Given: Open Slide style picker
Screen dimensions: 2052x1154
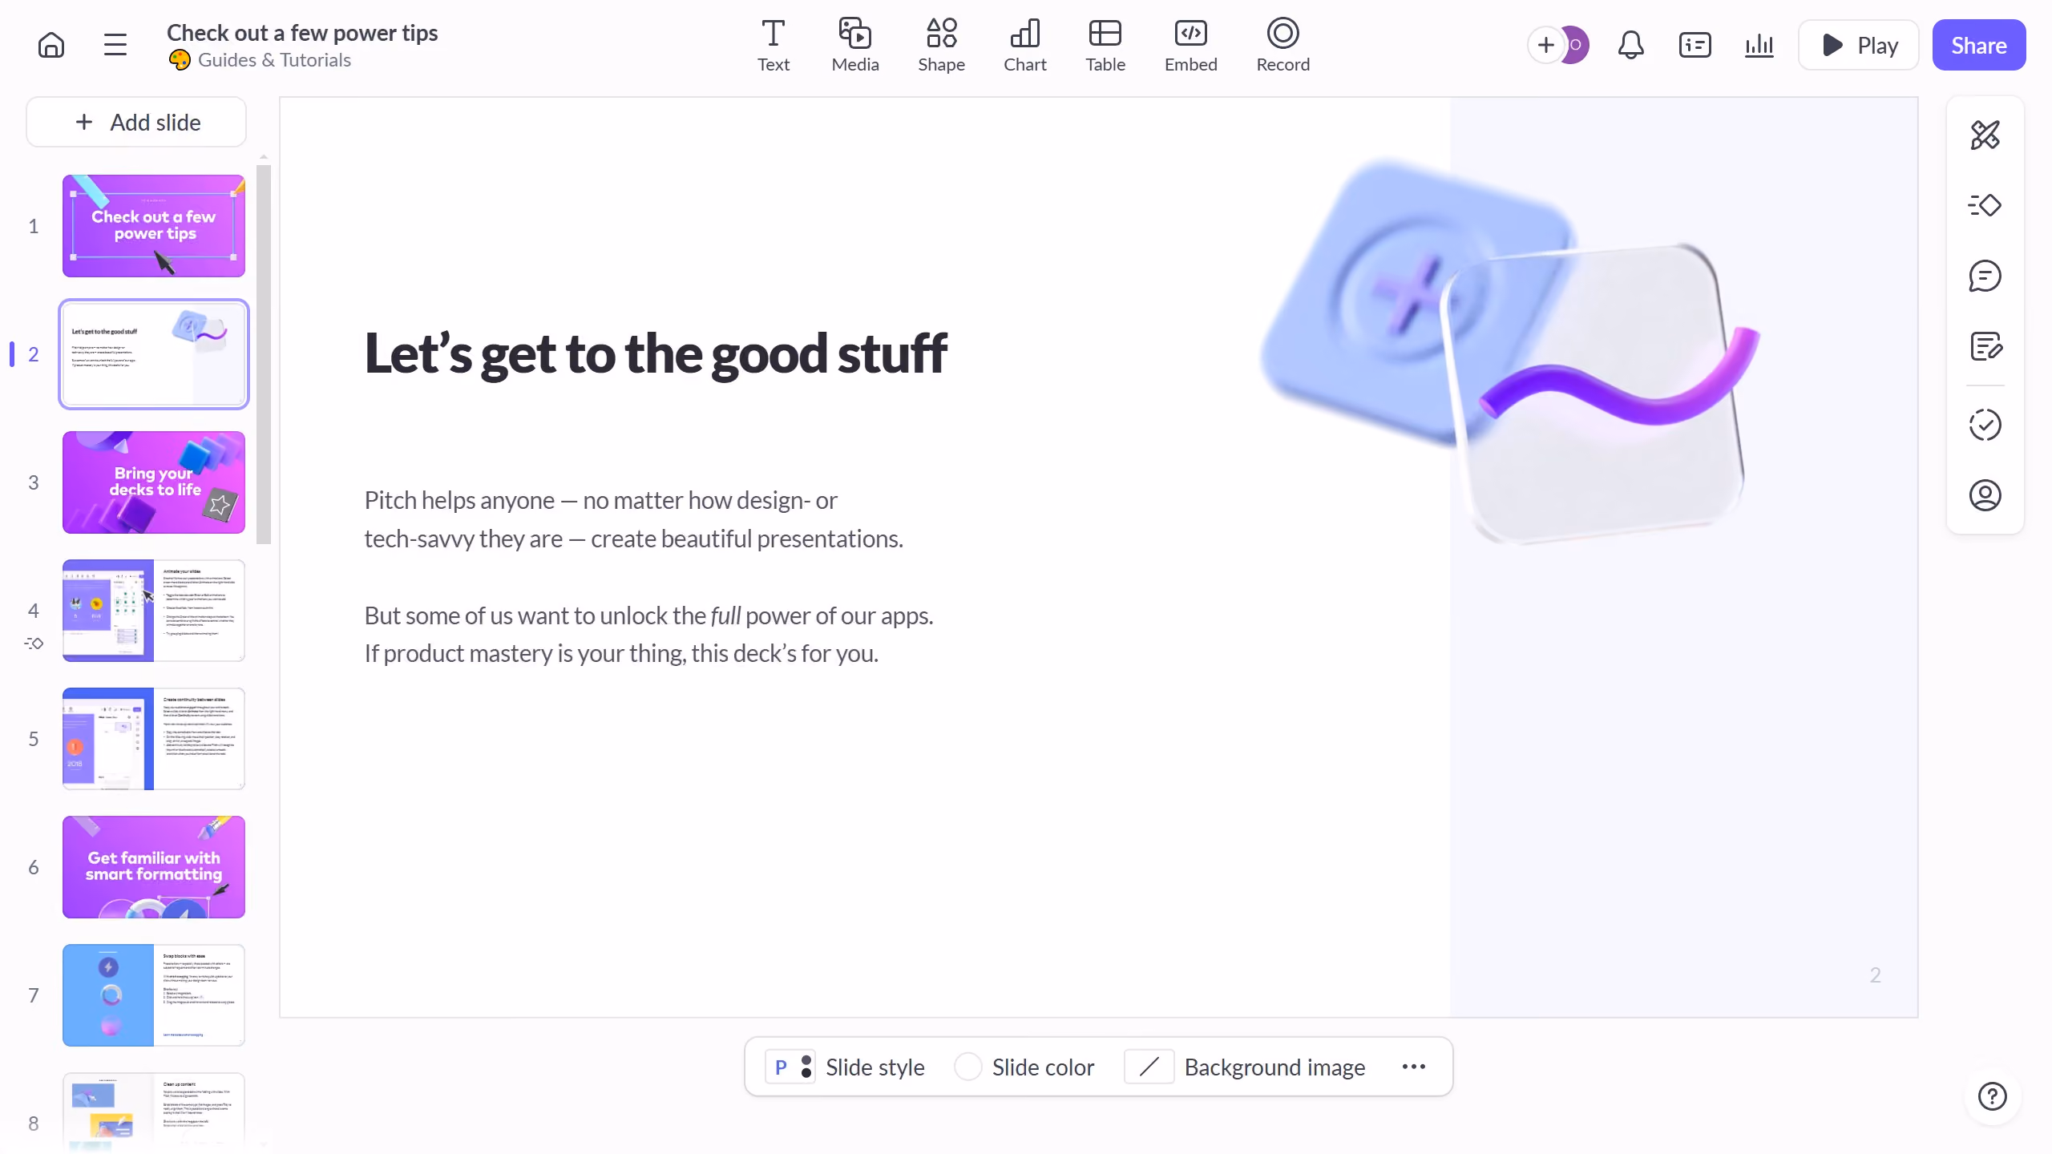Looking at the screenshot, I should [x=846, y=1067].
